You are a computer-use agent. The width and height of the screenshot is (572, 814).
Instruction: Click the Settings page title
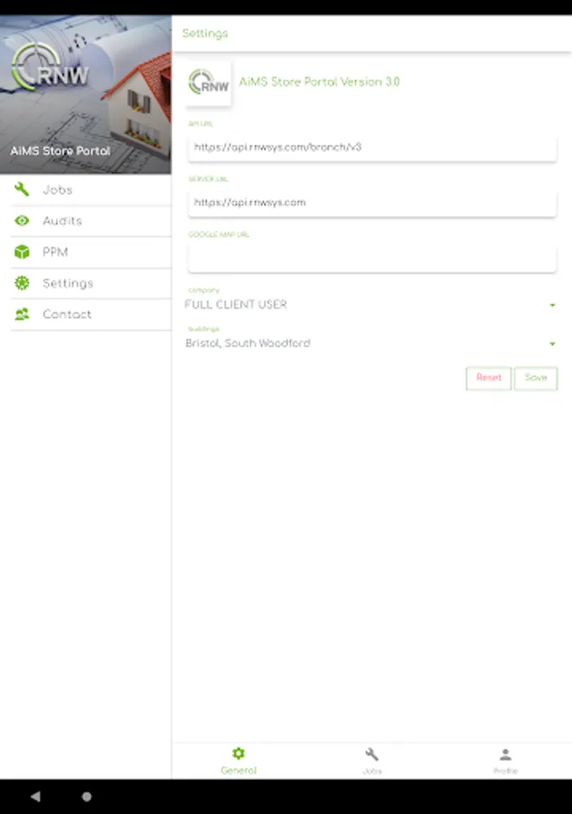click(205, 33)
